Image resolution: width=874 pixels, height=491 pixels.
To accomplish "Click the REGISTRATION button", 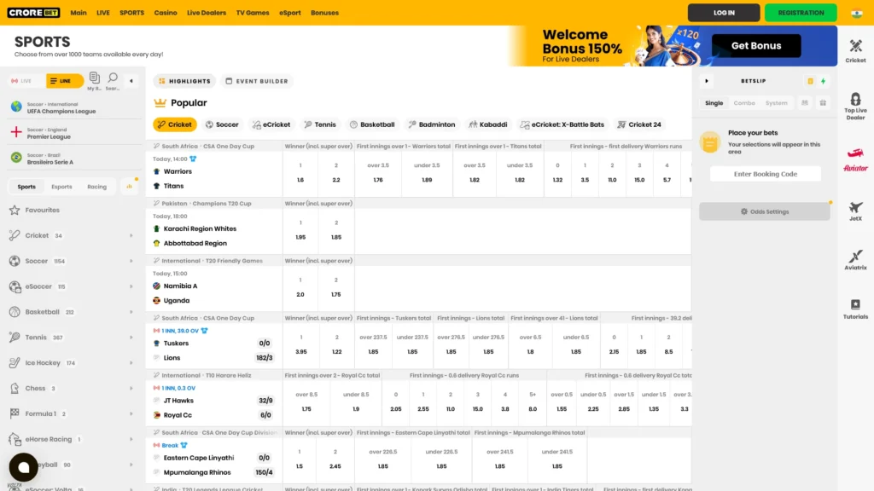I will point(800,12).
